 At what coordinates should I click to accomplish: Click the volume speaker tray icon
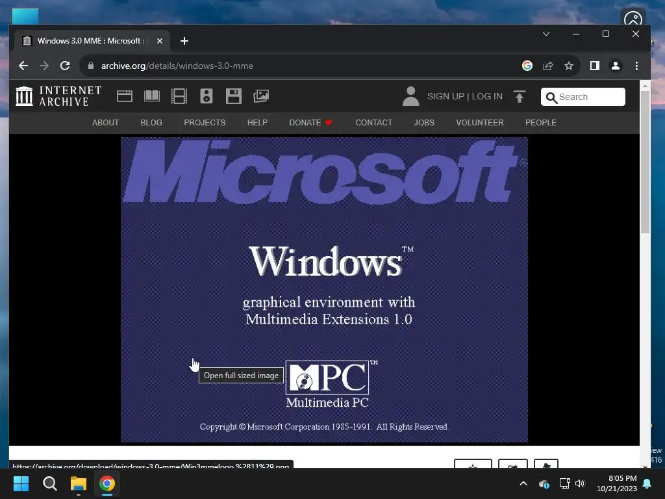580,483
